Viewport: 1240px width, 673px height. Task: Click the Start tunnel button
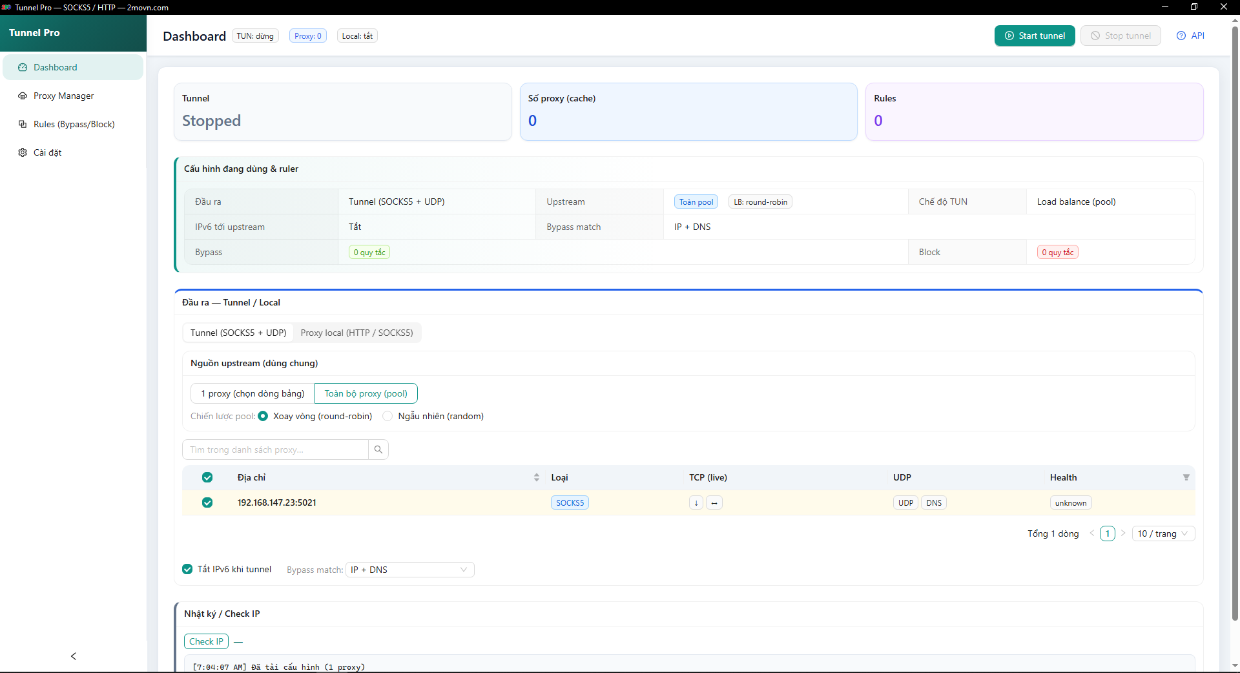1035,36
